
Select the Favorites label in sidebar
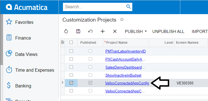[24, 22]
